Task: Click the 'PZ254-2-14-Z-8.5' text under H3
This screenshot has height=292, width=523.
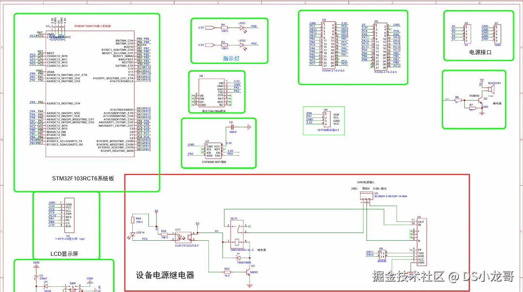Action: (333, 71)
